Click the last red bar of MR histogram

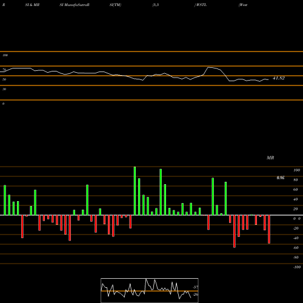(269, 229)
